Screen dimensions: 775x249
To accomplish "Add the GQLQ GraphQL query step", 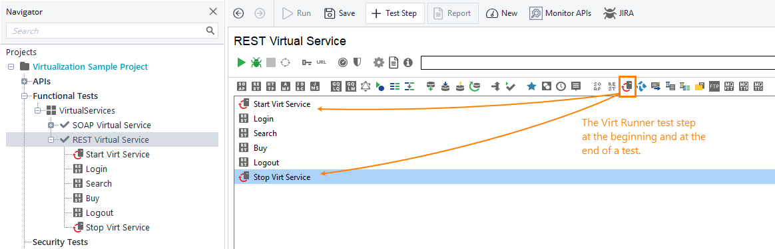I will [x=336, y=87].
